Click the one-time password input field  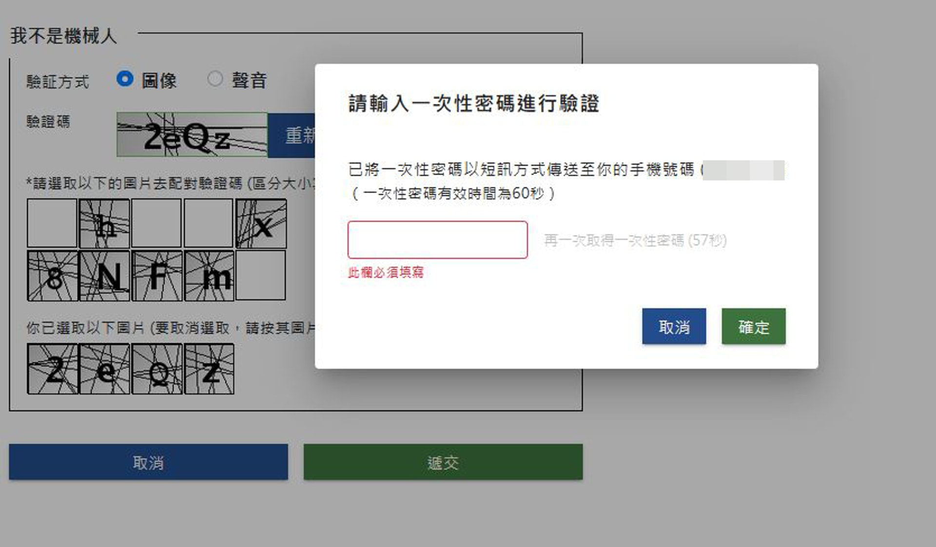click(437, 240)
